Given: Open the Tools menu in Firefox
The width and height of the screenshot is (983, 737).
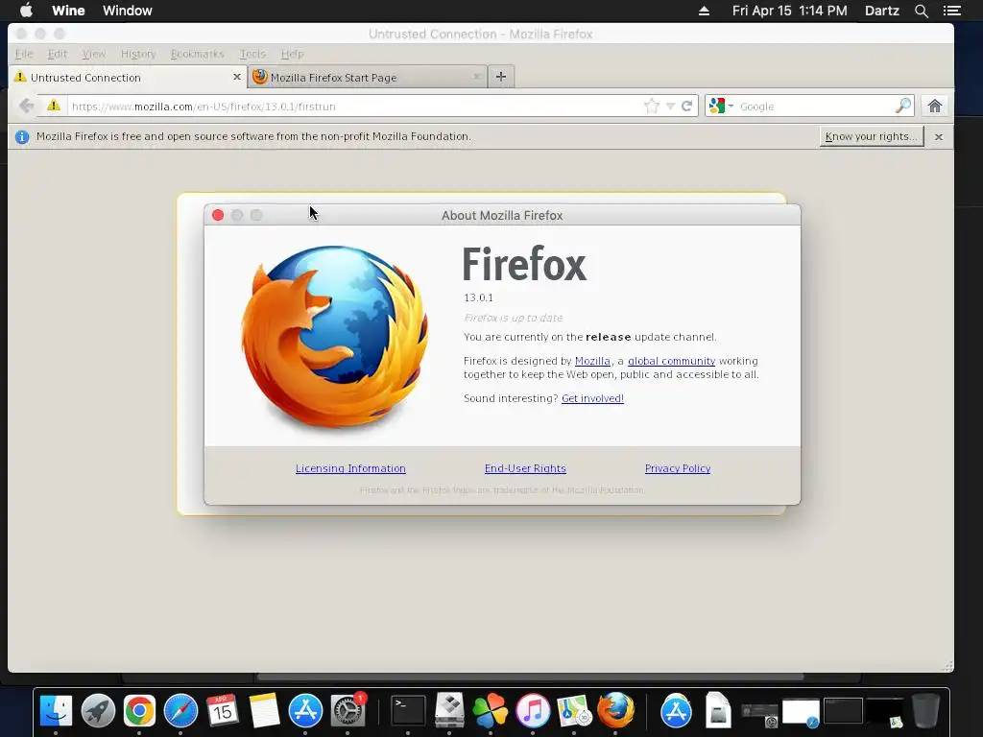Looking at the screenshot, I should point(252,54).
